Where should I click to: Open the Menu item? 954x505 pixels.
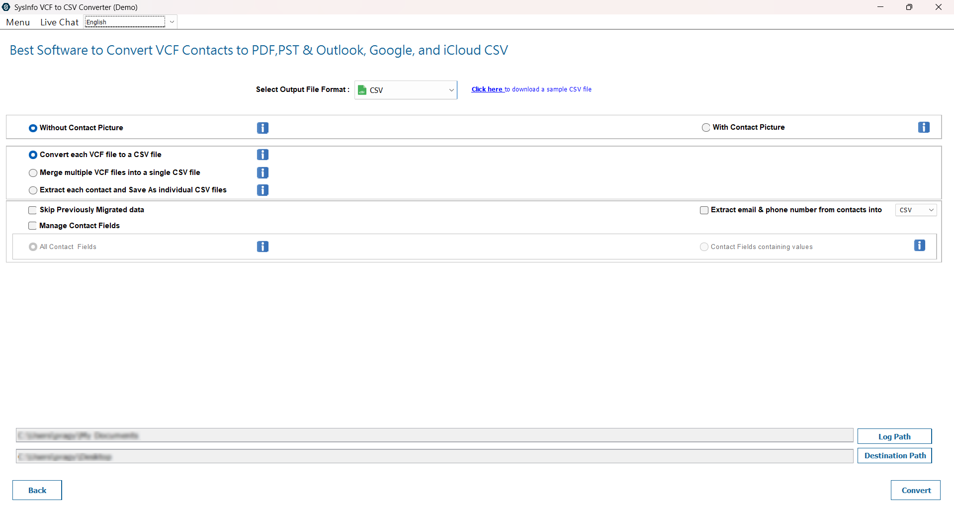pos(18,22)
